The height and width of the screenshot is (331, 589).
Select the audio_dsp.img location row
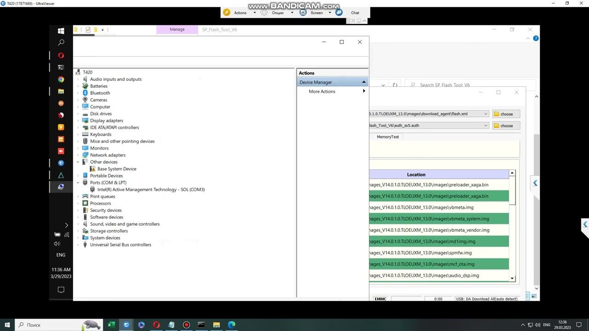439,275
